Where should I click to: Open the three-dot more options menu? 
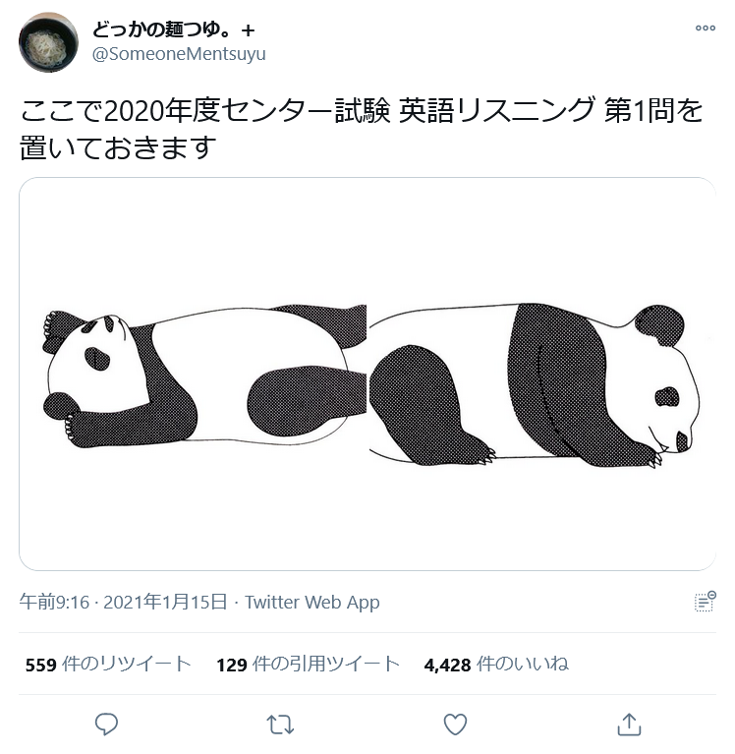tap(705, 29)
